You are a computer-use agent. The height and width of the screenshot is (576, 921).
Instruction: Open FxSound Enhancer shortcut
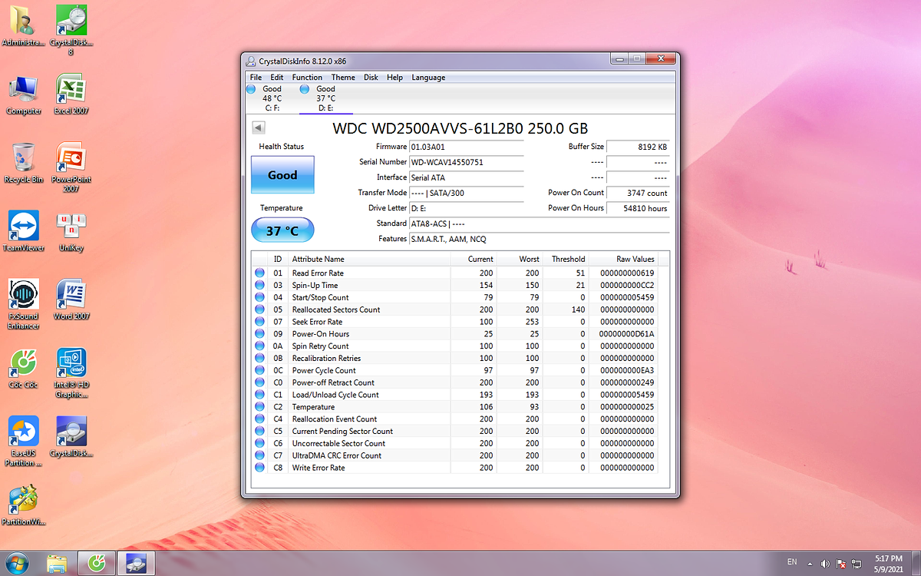pyautogui.click(x=24, y=304)
